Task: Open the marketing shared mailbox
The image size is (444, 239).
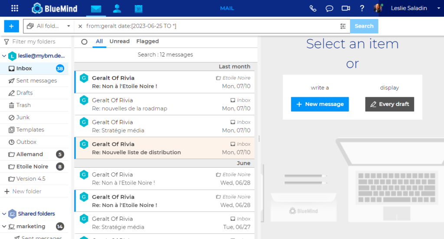Action: coord(31,226)
